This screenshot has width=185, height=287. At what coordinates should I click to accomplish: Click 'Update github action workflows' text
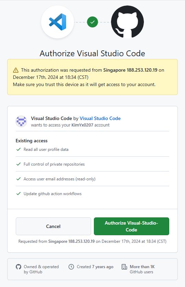53,194
